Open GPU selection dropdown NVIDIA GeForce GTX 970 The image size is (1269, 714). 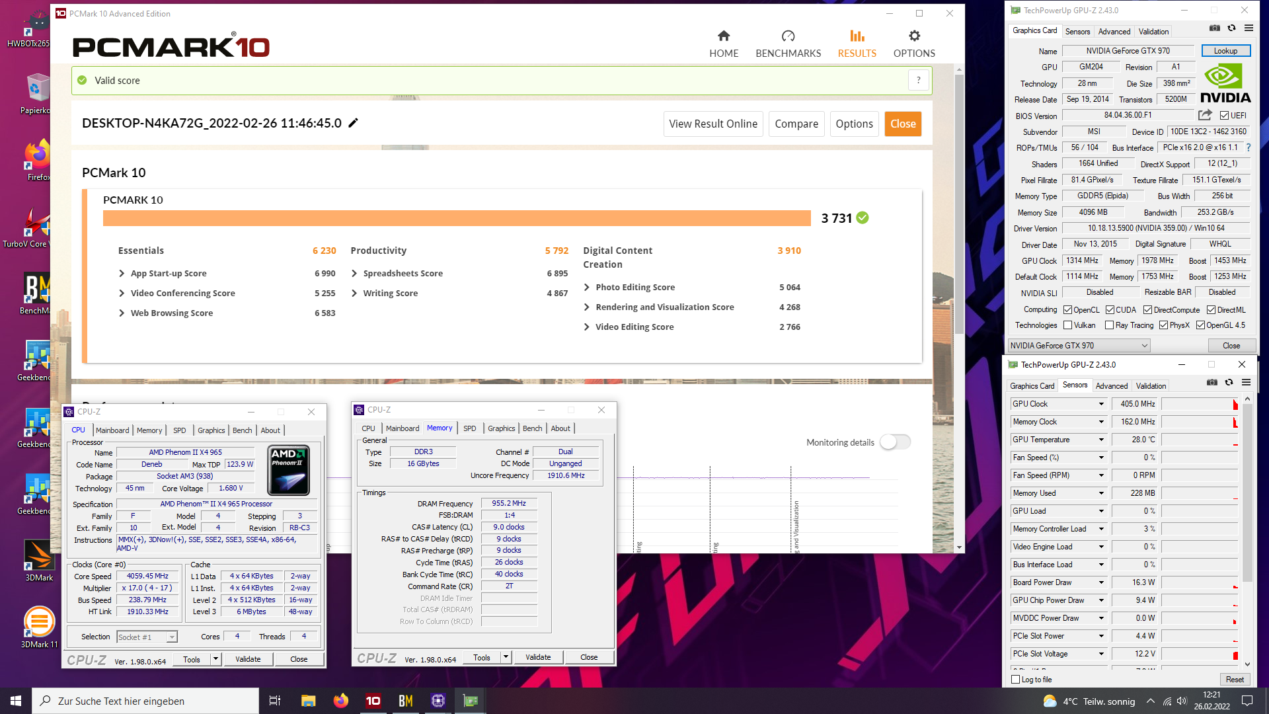1079,345
